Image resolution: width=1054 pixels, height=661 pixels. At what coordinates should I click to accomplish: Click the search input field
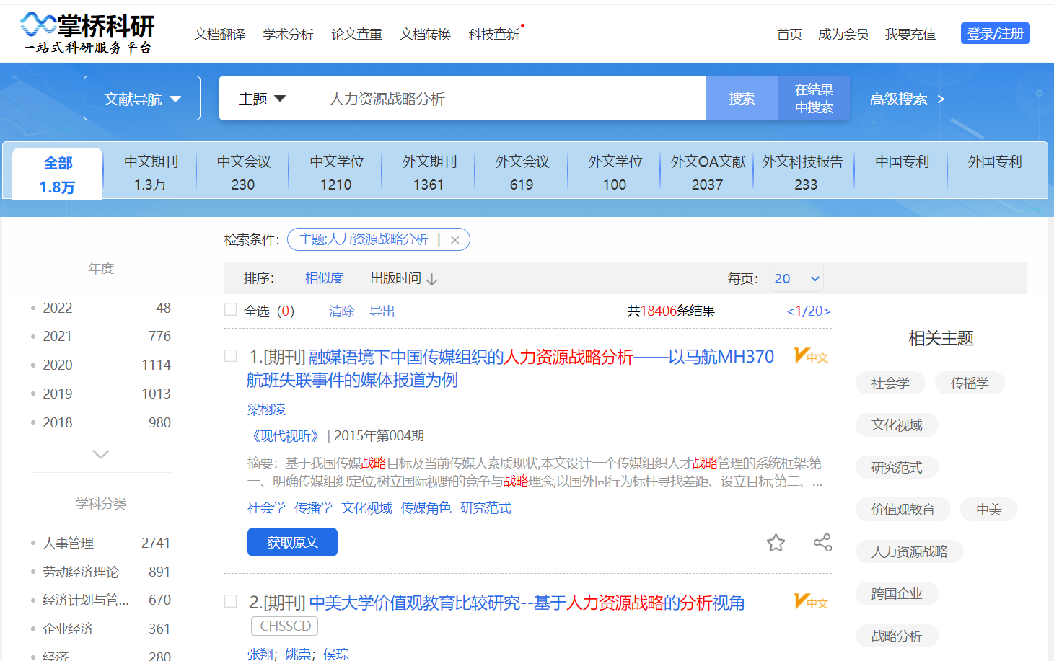point(507,98)
